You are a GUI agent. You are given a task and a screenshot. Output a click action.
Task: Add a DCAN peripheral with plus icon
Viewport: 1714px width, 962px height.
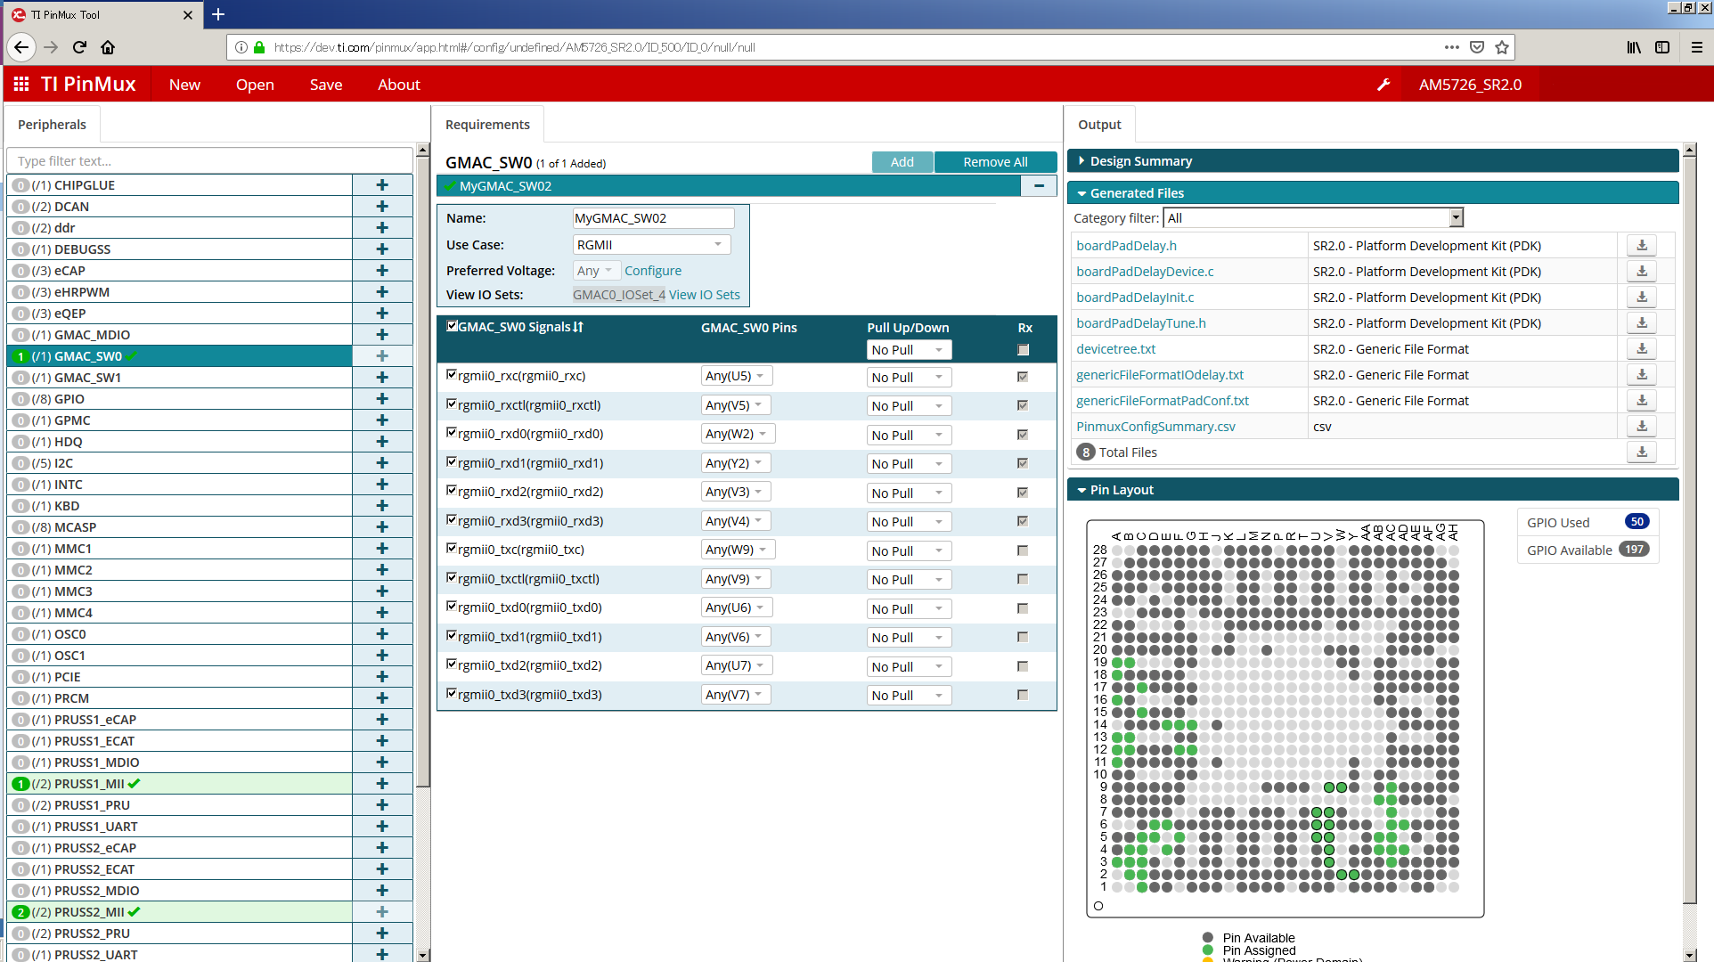pyautogui.click(x=382, y=207)
